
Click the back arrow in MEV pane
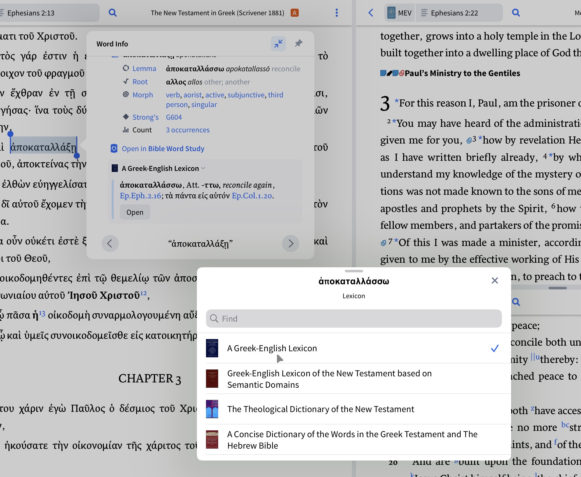point(371,13)
